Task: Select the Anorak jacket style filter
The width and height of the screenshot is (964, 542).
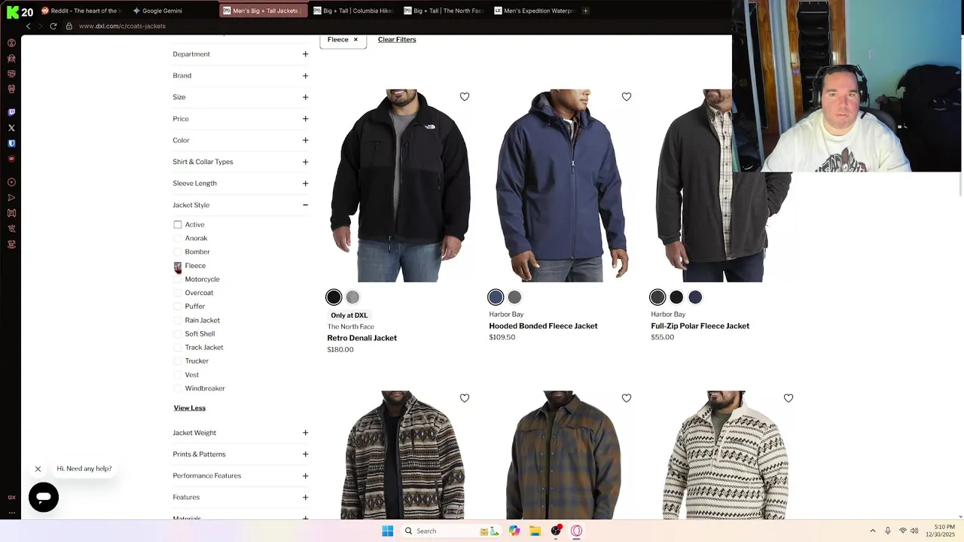Action: click(x=178, y=239)
